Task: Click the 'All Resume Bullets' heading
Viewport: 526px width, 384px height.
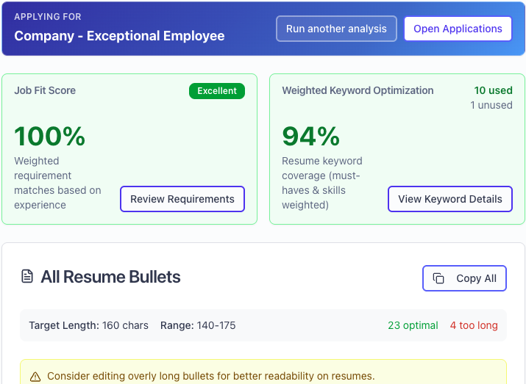Action: (x=110, y=277)
